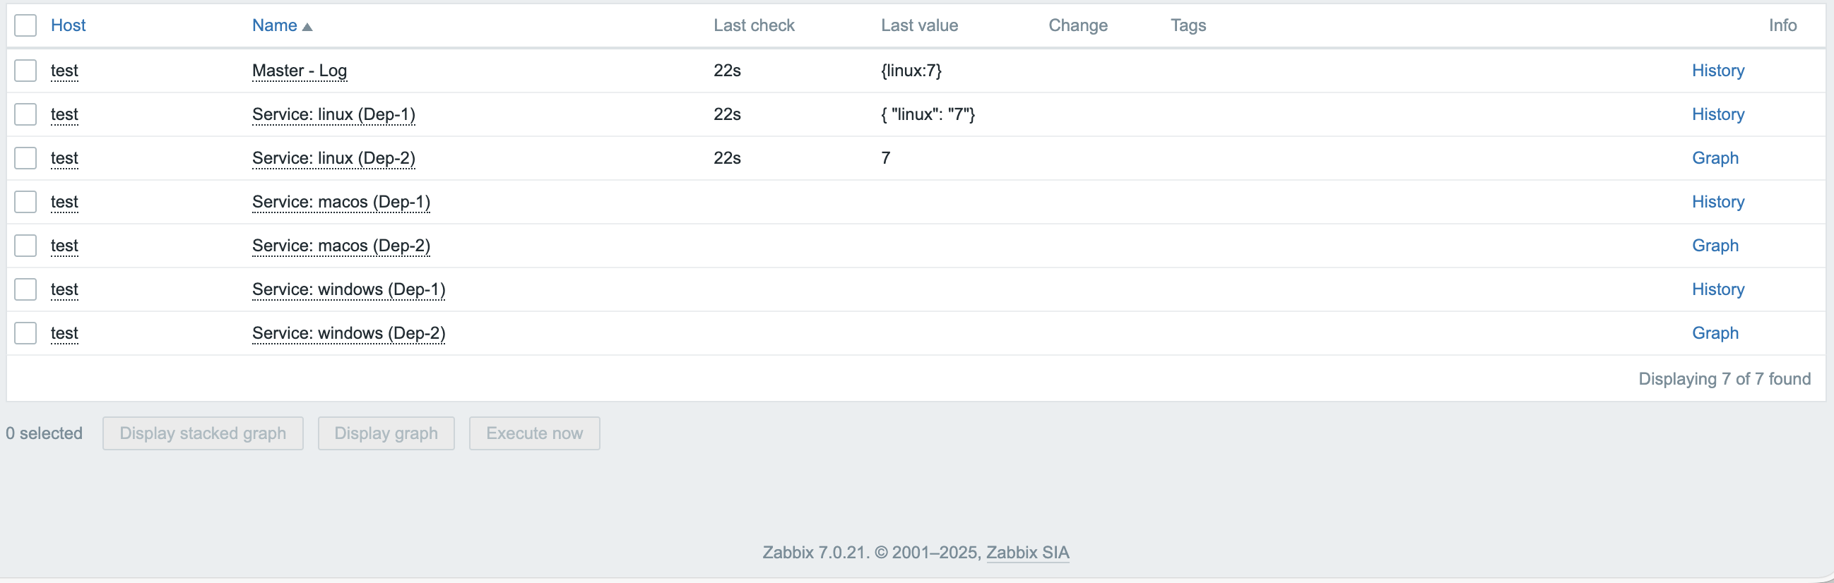The width and height of the screenshot is (1834, 583).
Task: Open History for Master - Log
Action: 1717,71
